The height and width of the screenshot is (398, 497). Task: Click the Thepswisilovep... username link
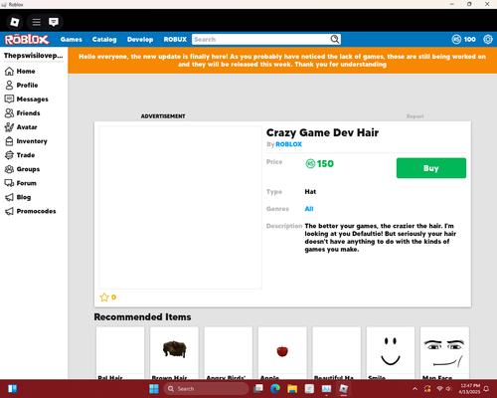(33, 56)
